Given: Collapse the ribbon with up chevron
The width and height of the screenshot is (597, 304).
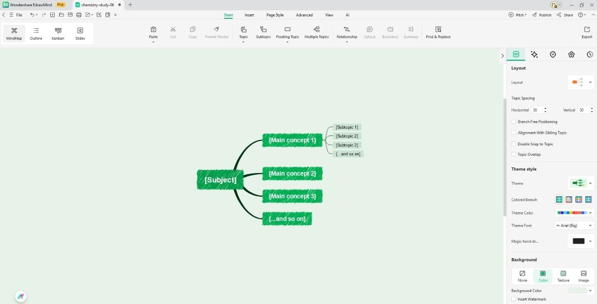Looking at the screenshot, I should [593, 15].
